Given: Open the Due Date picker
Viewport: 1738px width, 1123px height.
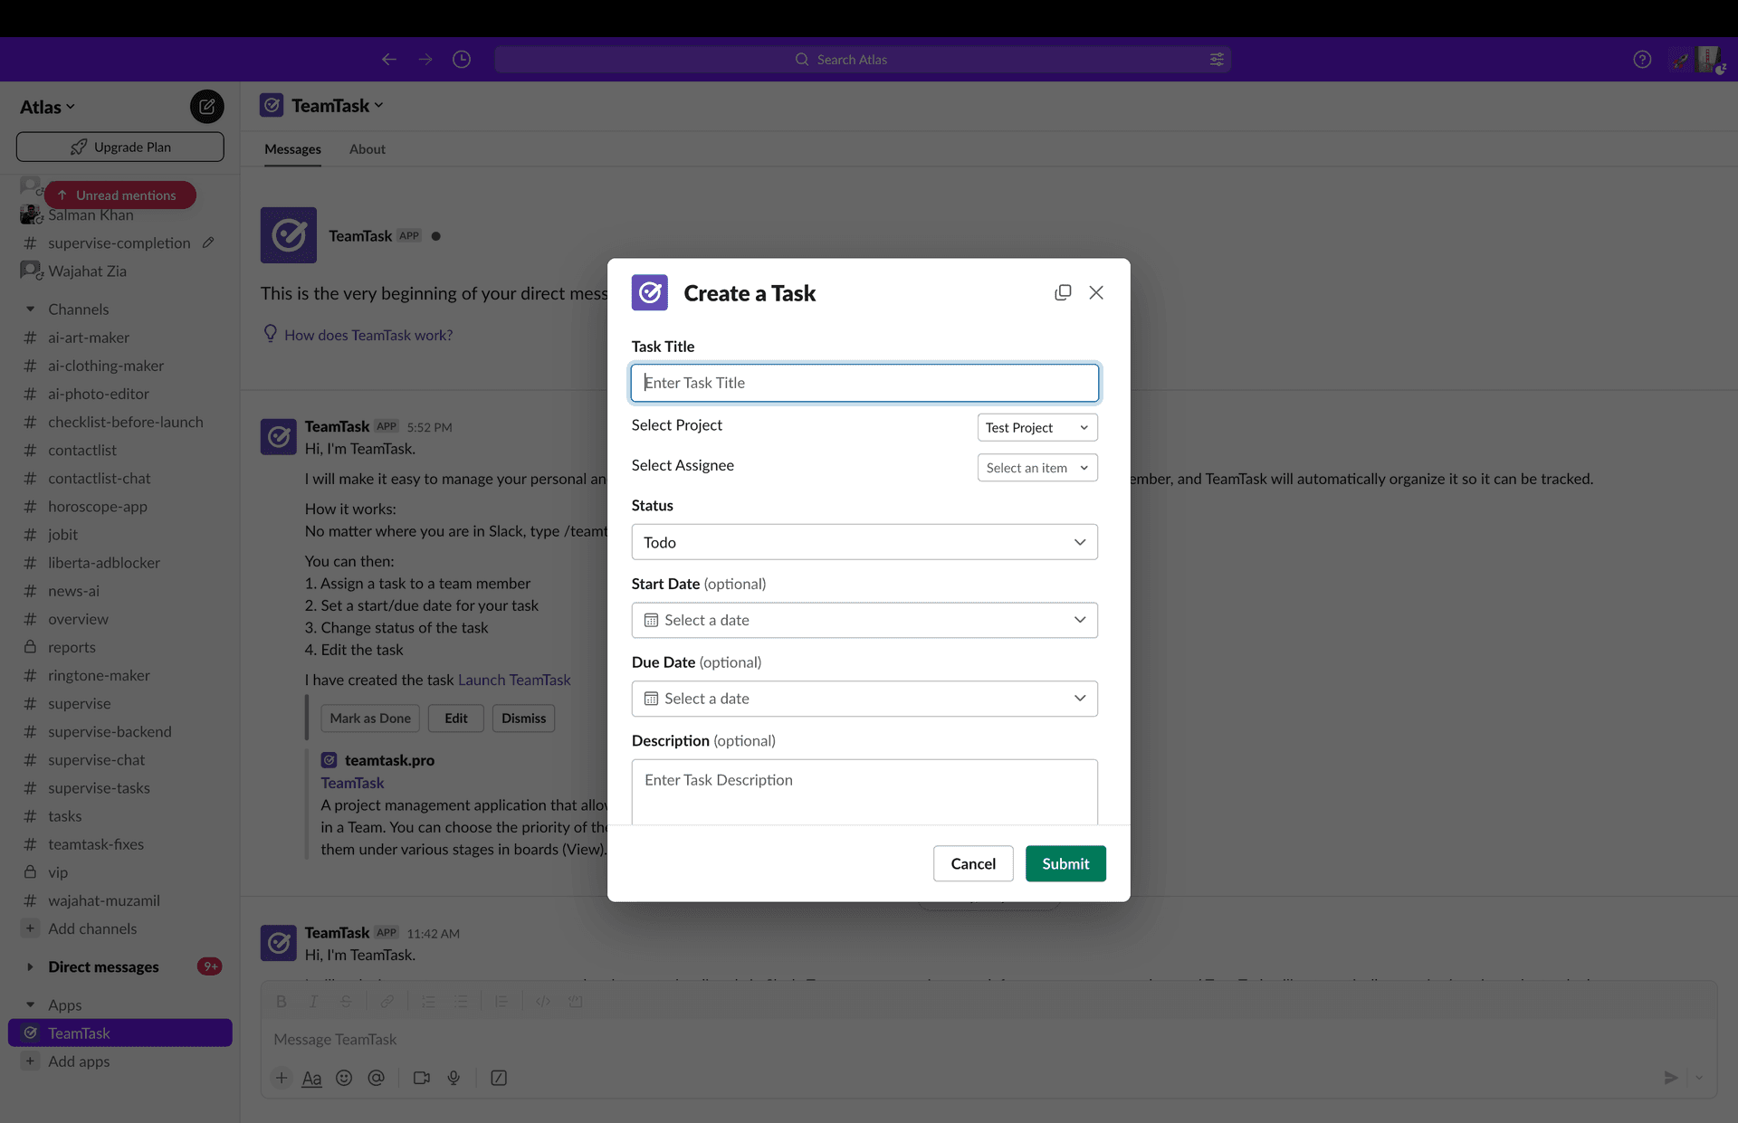Looking at the screenshot, I should 864,699.
